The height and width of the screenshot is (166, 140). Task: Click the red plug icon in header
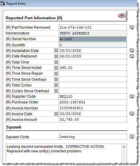123,16
